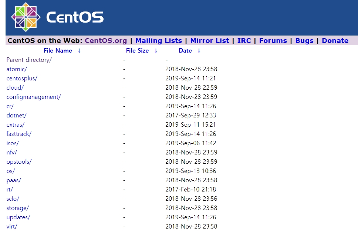Click the 'CentOS on the Web:' label

(45, 40)
